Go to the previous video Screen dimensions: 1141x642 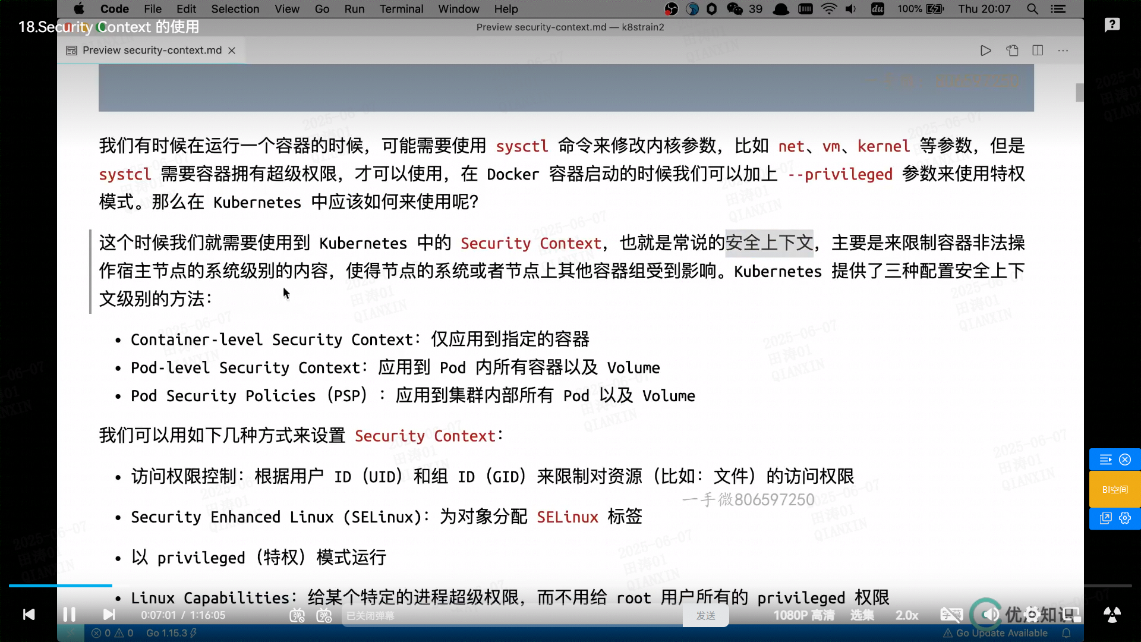29,615
